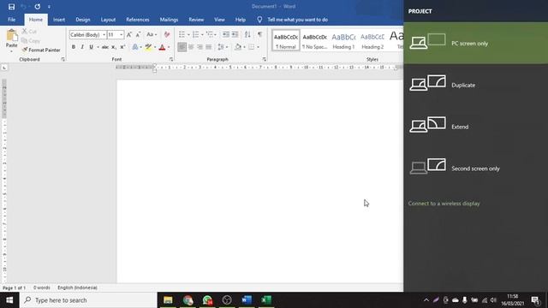Toggle bold formatting

(74, 47)
